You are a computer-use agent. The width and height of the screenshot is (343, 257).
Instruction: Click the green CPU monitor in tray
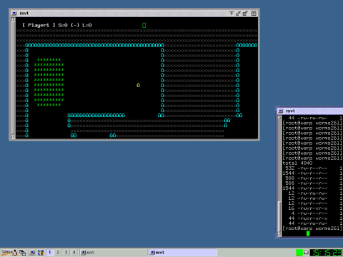[x=299, y=253]
